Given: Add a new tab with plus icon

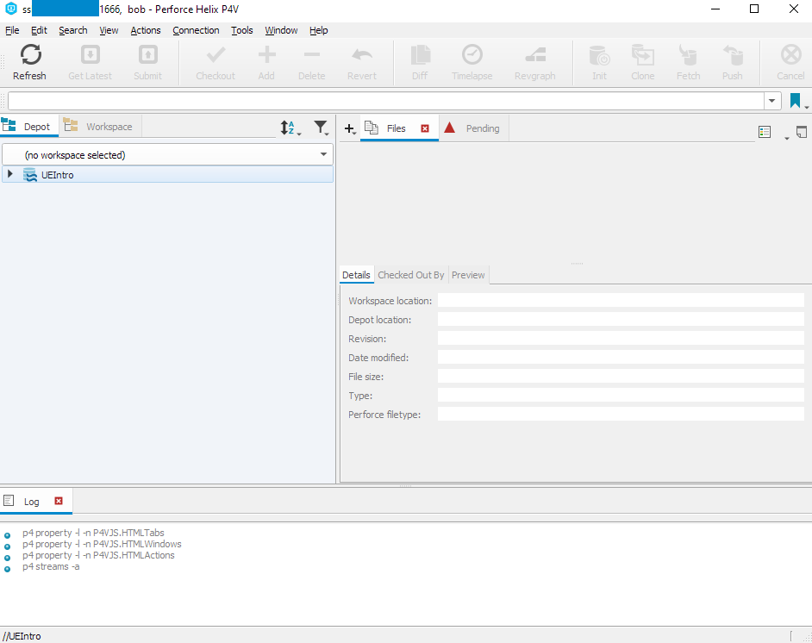Looking at the screenshot, I should pos(349,128).
